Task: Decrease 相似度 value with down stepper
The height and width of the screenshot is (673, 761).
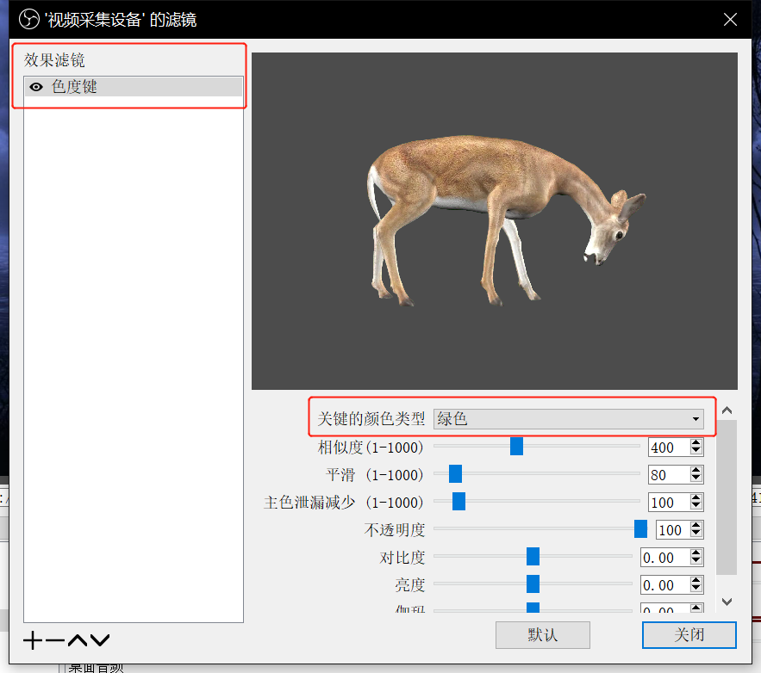Action: (x=696, y=451)
